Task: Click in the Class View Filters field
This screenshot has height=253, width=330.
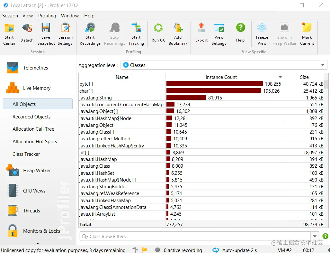Action: [195, 236]
